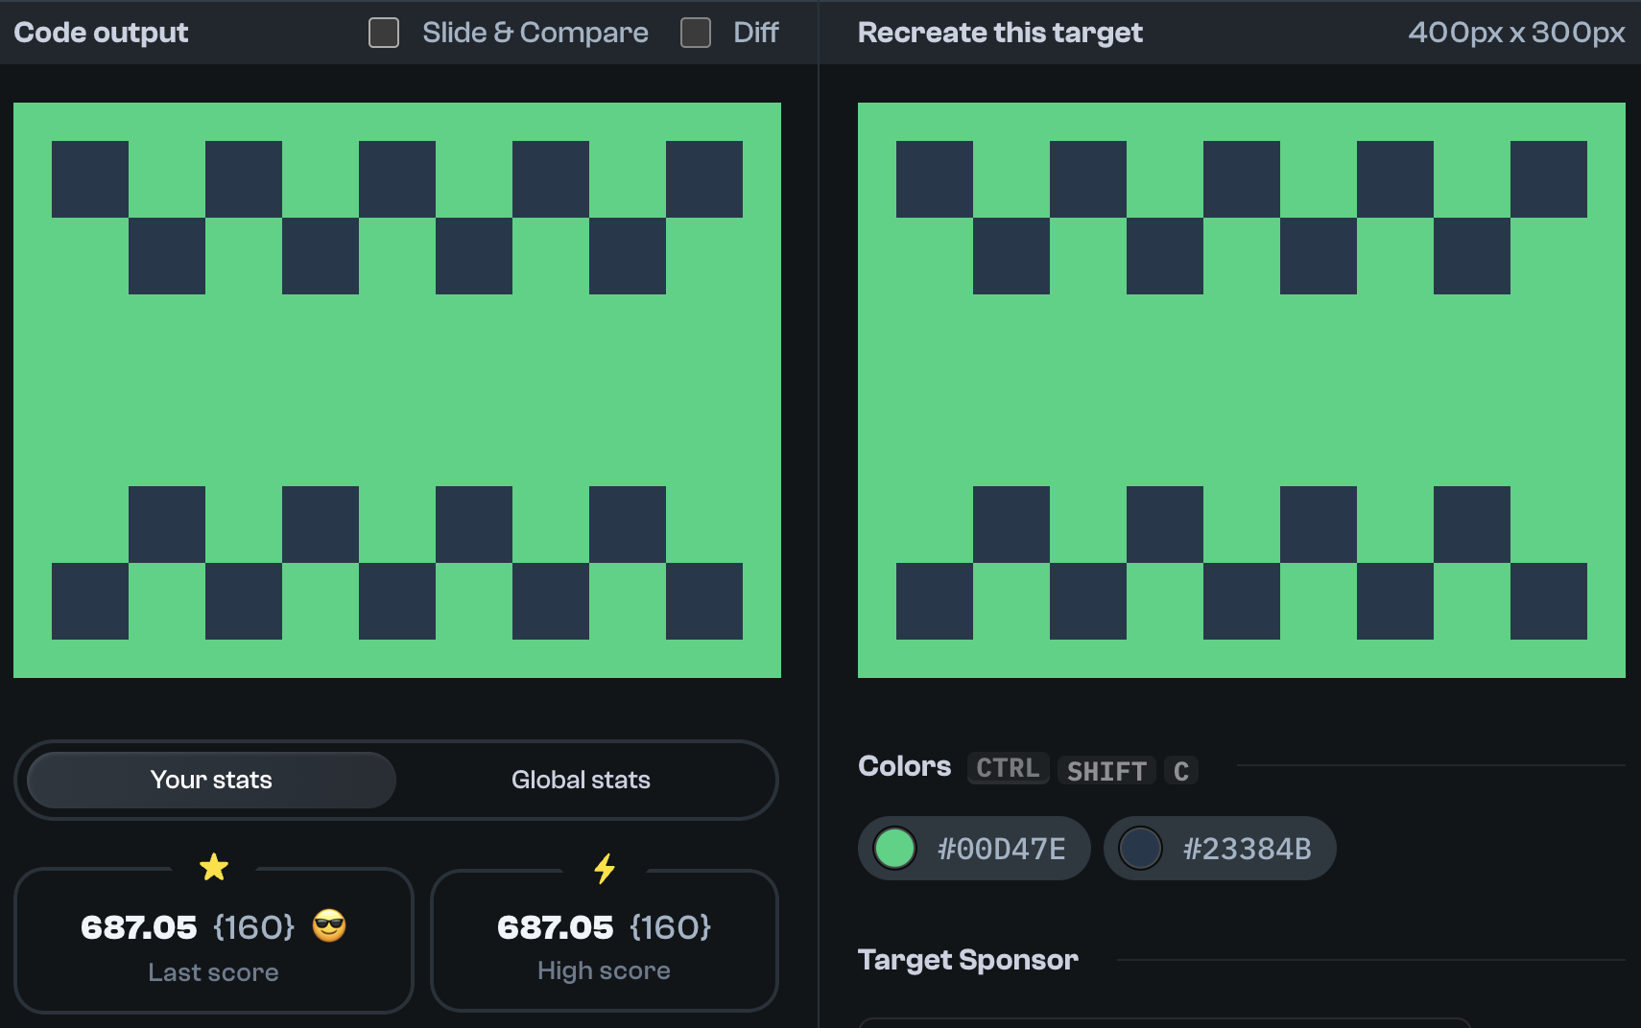The height and width of the screenshot is (1028, 1641).
Task: Enable the Diff checkbox
Action: coord(694,32)
